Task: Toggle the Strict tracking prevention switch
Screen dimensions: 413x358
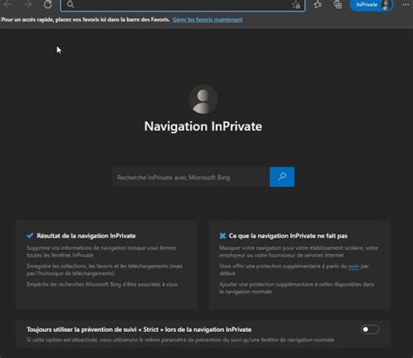Action: pyautogui.click(x=369, y=329)
